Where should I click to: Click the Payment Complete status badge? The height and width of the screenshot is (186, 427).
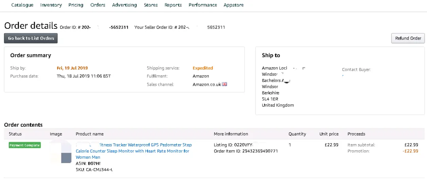(x=25, y=145)
